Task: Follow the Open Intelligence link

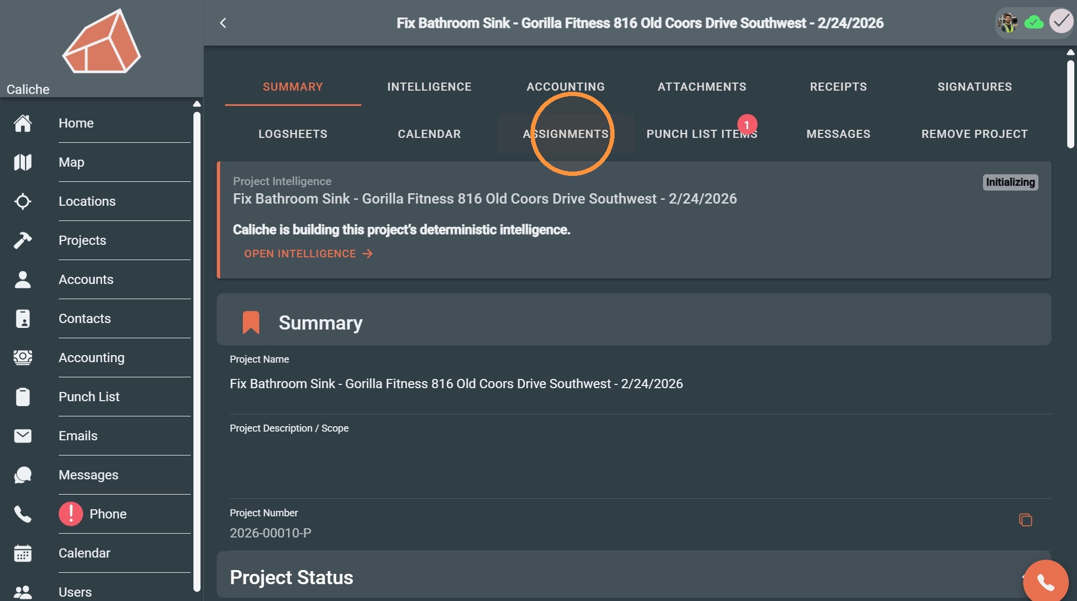Action: pyautogui.click(x=308, y=254)
